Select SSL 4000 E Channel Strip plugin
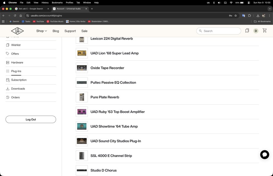 (x=111, y=156)
